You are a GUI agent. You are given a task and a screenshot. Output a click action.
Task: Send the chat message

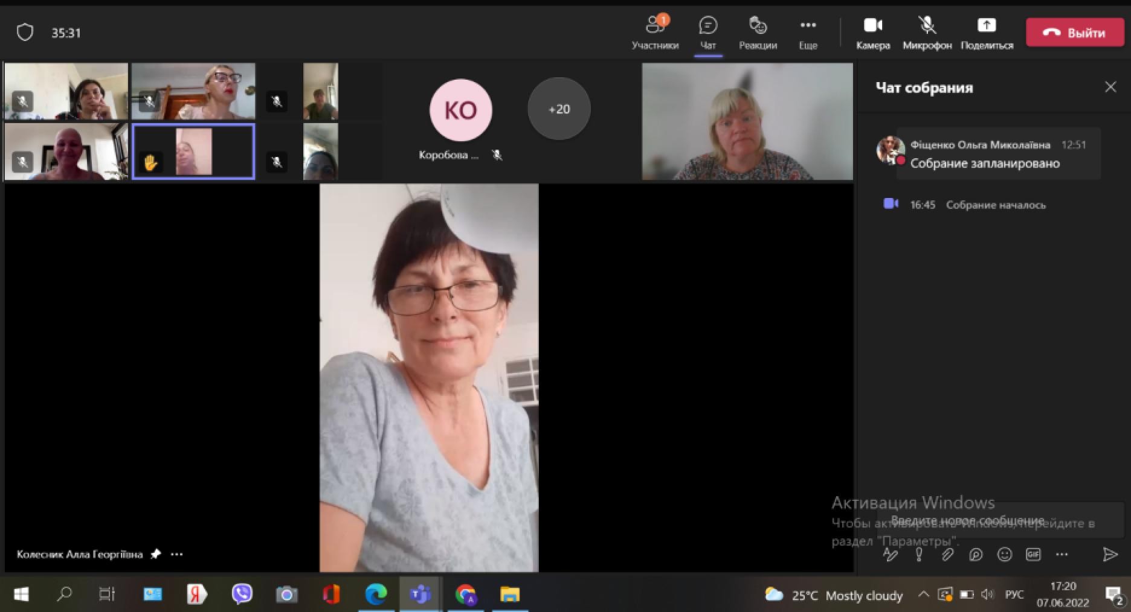coord(1110,554)
